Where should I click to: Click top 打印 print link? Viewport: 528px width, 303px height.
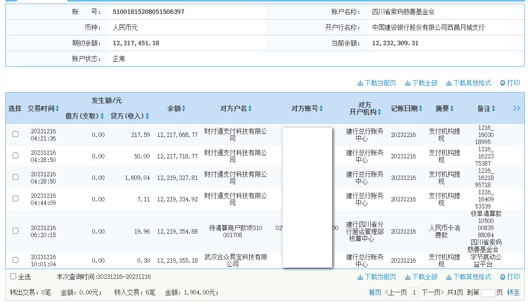point(510,83)
